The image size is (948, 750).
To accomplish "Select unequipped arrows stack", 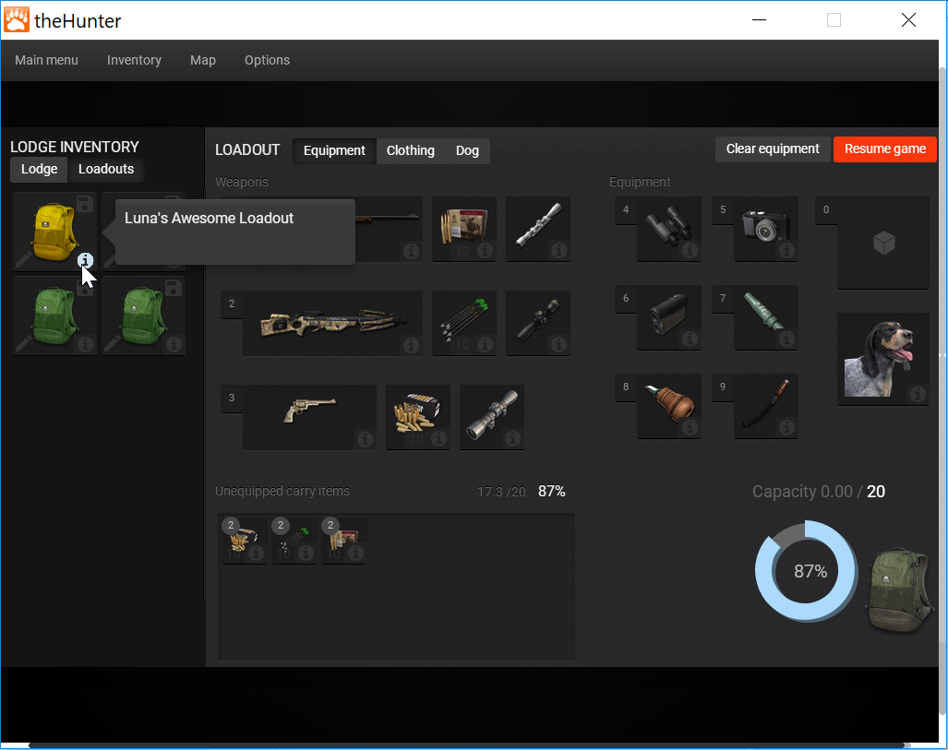I will tap(294, 541).
